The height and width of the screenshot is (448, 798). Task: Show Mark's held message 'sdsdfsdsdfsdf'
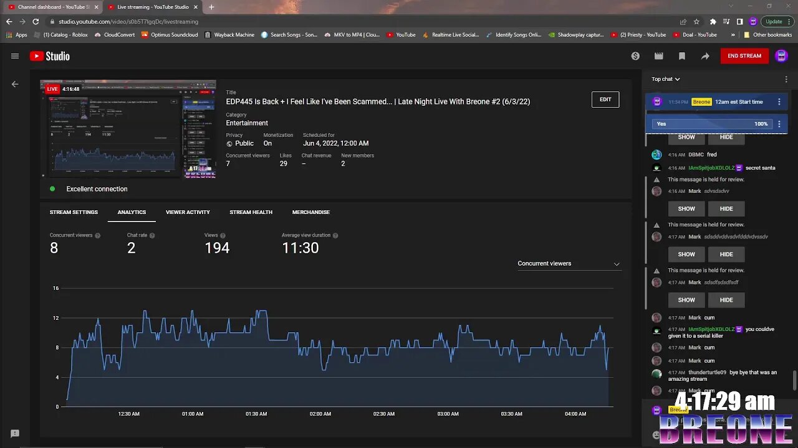686,300
